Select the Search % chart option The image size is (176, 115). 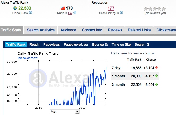[x=142, y=44]
